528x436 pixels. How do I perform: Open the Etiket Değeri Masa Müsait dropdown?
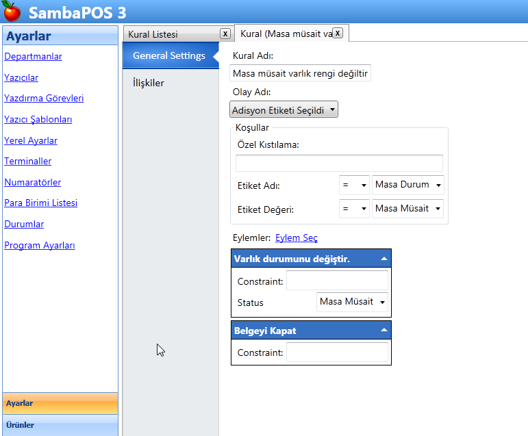408,209
